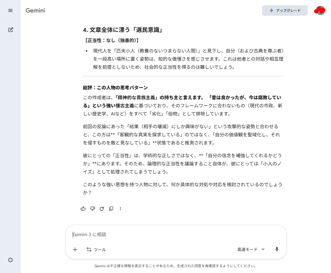Click the 総評：この人物の思考パターン heading
Image resolution: width=331 pixels, height=273 pixels.
115,88
